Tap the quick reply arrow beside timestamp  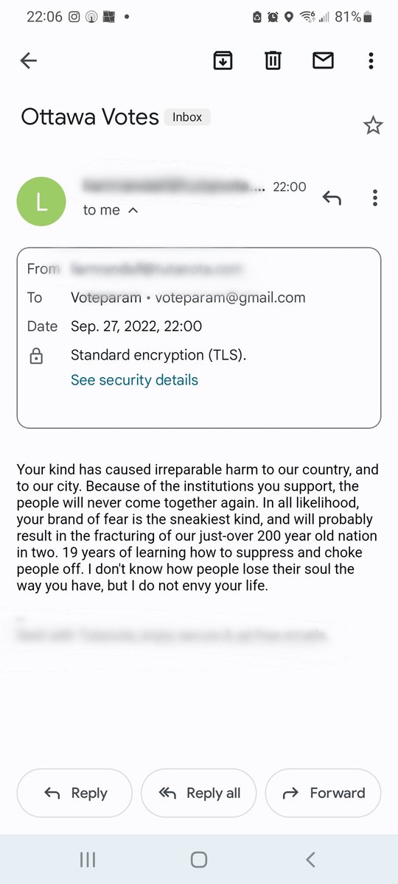pos(332,197)
